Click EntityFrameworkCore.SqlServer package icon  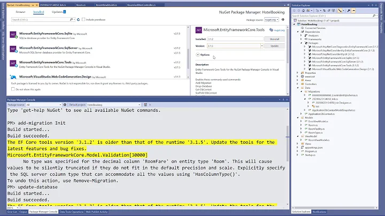pyautogui.click(x=13, y=49)
